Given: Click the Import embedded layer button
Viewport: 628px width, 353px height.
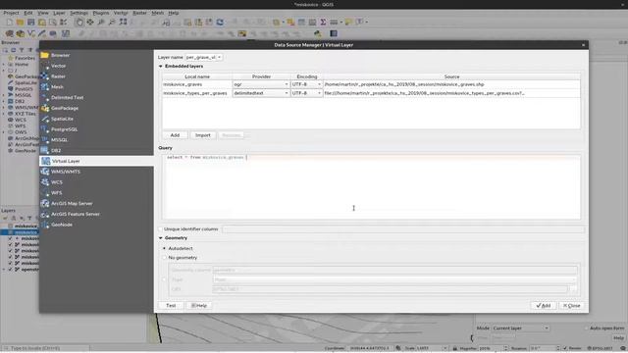Looking at the screenshot, I should pyautogui.click(x=203, y=135).
